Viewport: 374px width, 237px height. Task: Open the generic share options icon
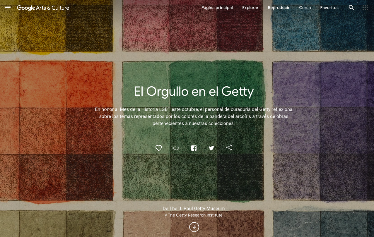[x=229, y=147]
